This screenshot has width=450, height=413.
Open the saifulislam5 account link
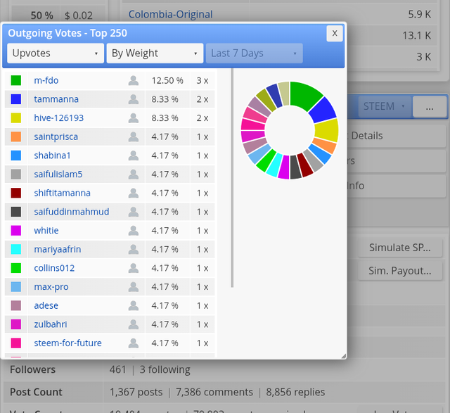click(58, 174)
